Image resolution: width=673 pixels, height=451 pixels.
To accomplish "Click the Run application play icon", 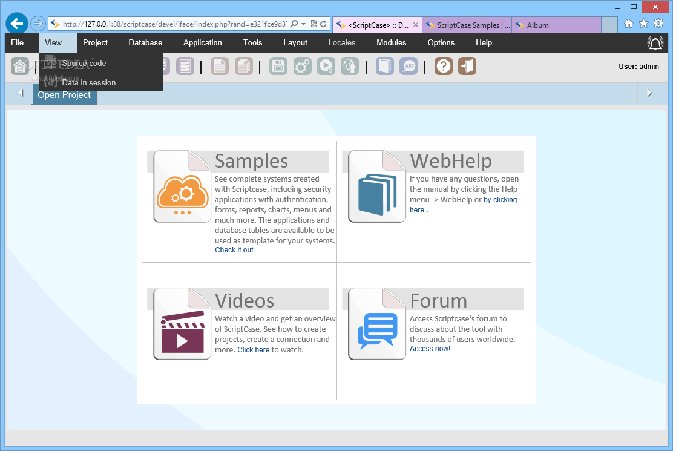I will click(326, 66).
